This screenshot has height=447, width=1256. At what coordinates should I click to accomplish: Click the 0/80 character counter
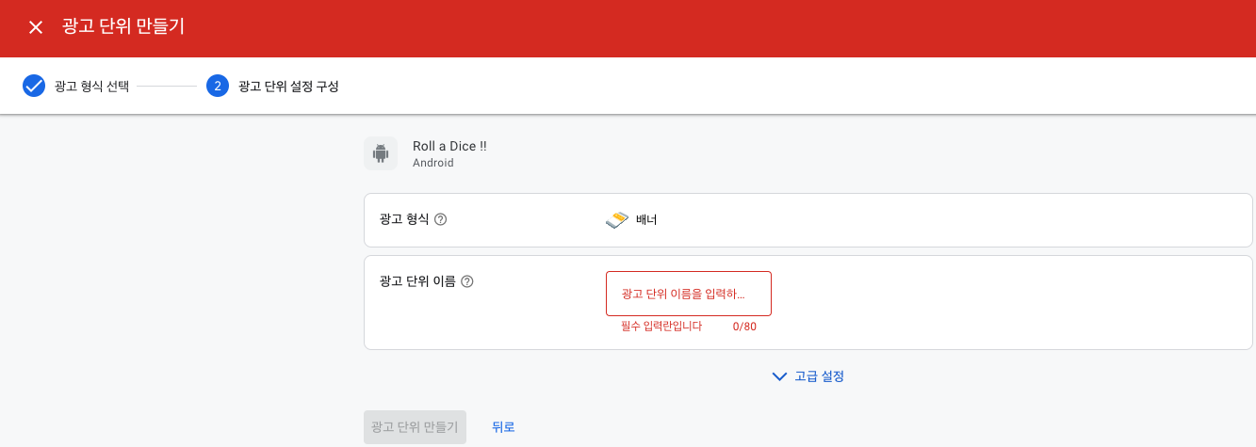(x=744, y=327)
